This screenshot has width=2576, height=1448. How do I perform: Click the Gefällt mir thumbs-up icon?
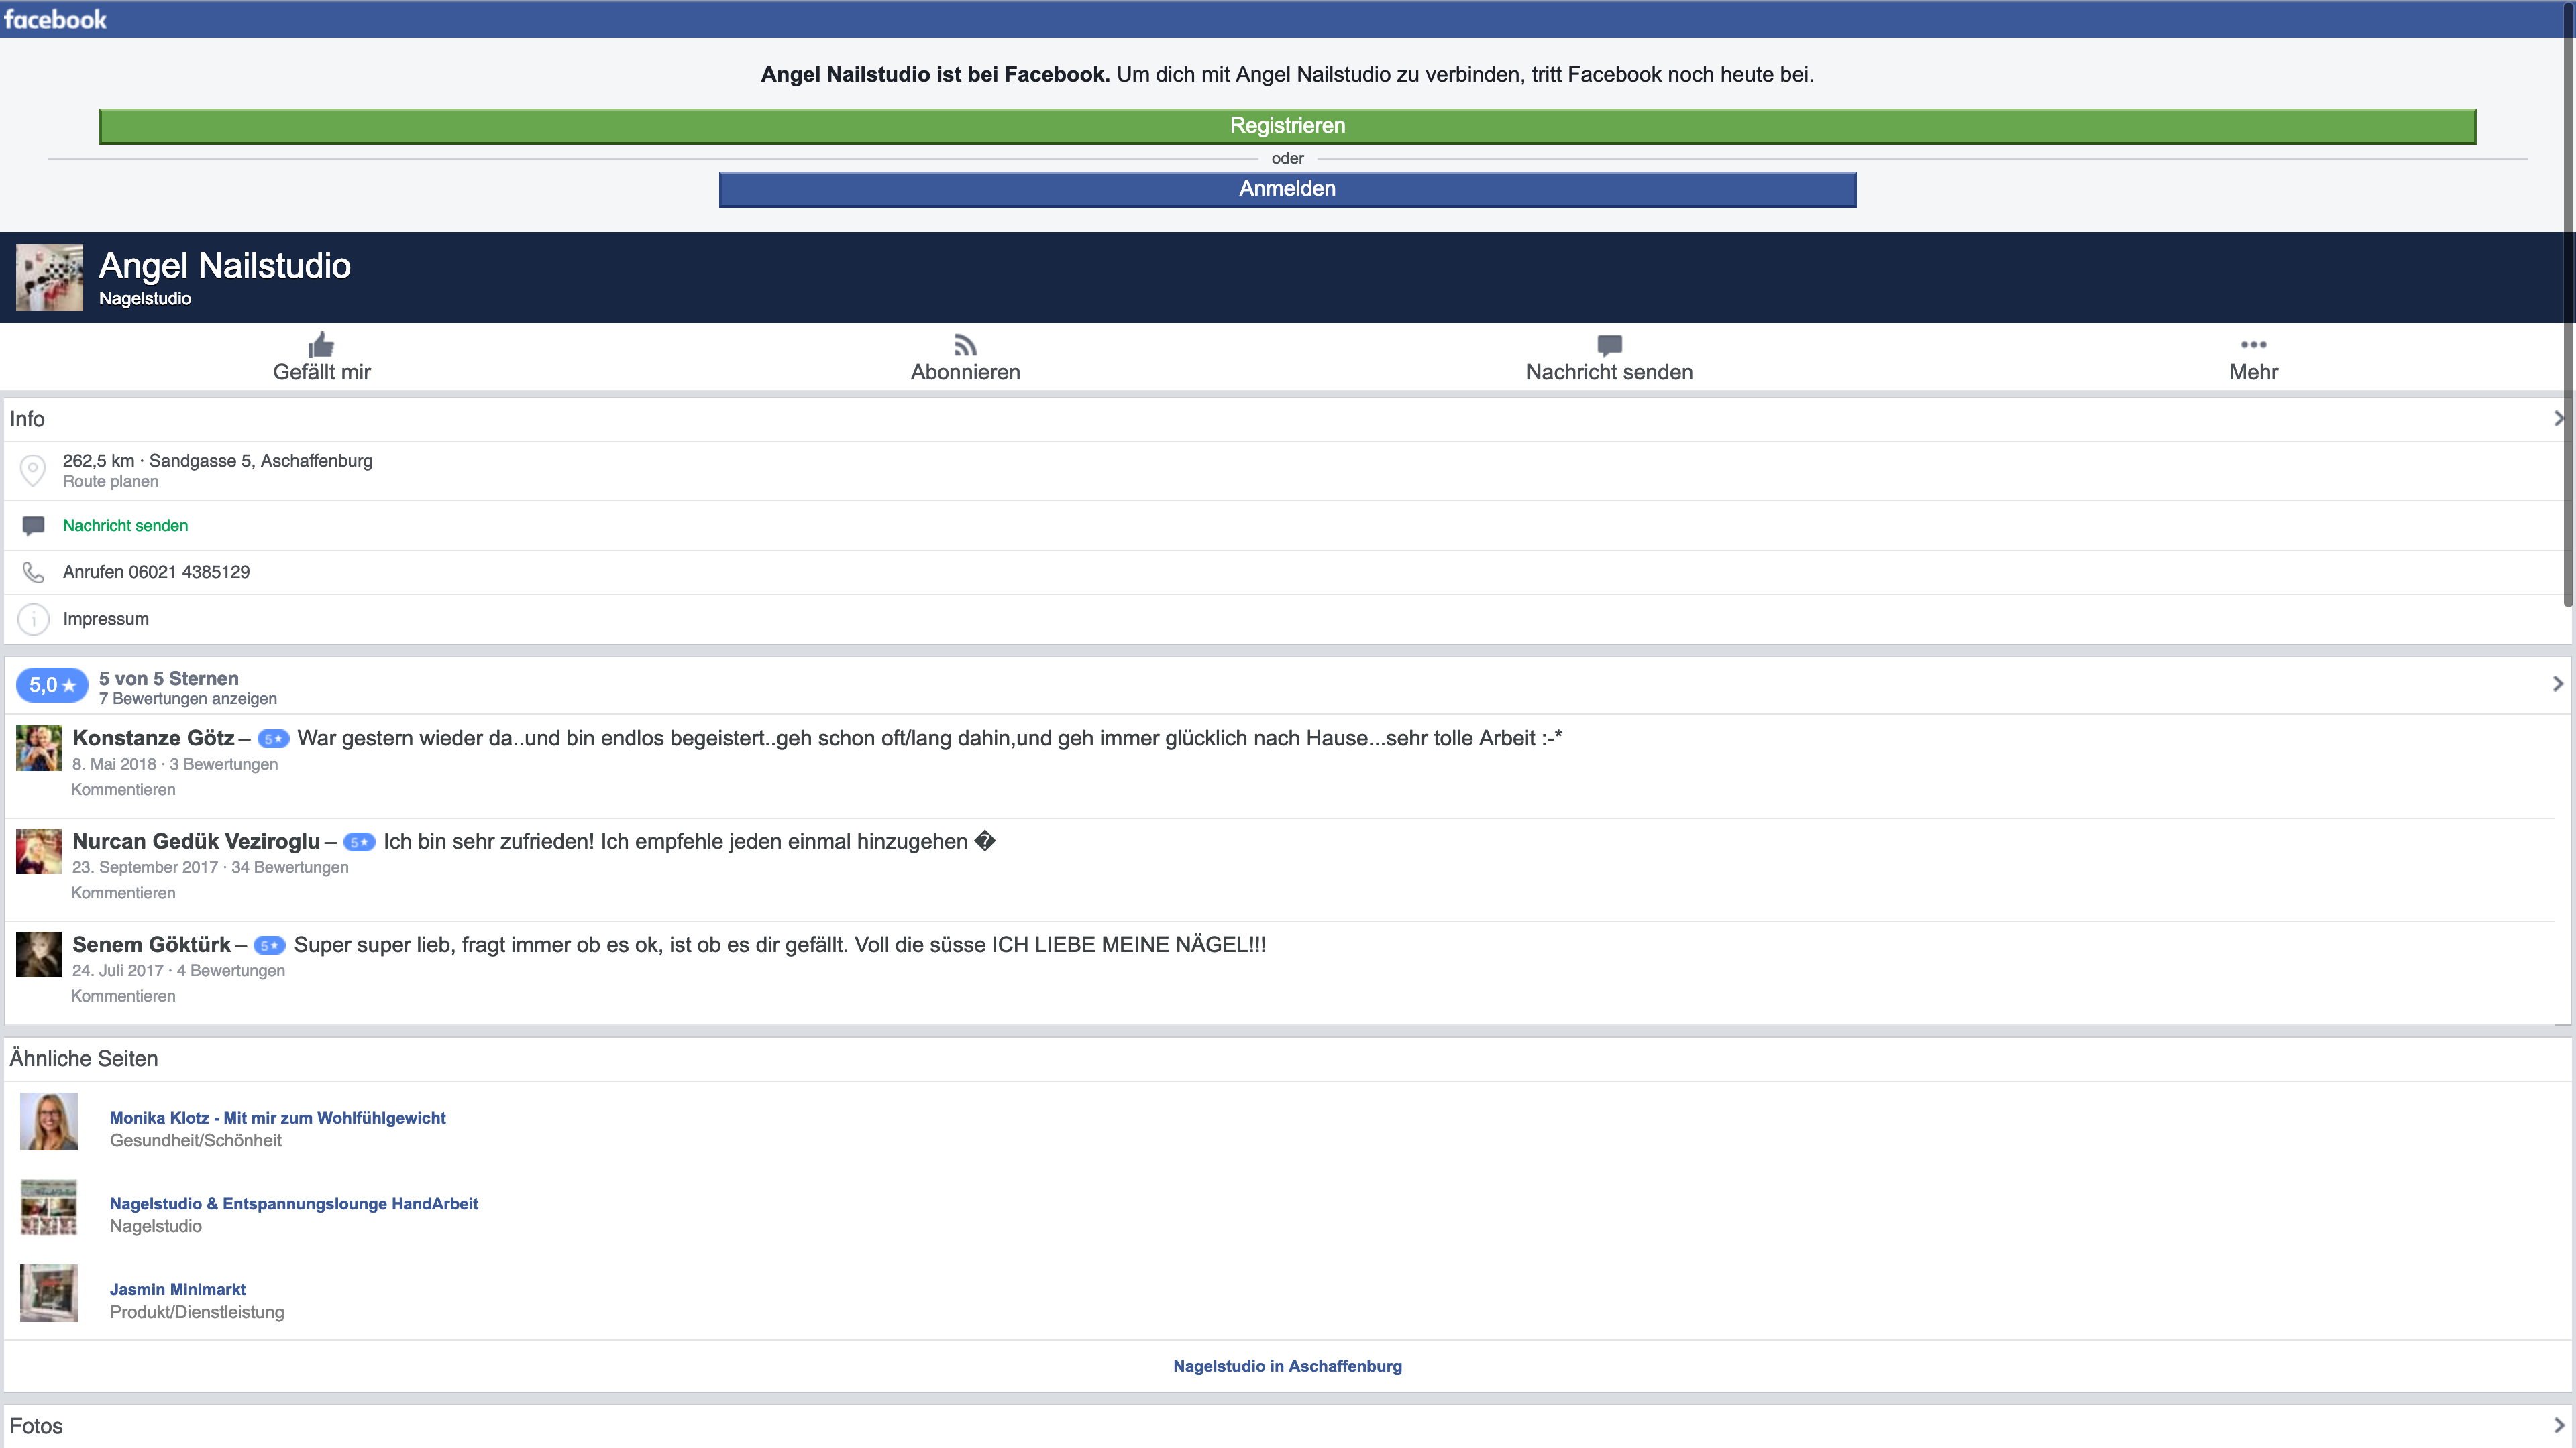[x=321, y=345]
